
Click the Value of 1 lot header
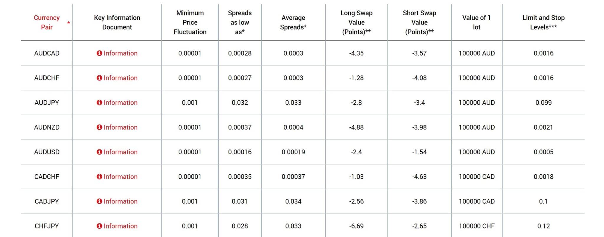coord(476,22)
